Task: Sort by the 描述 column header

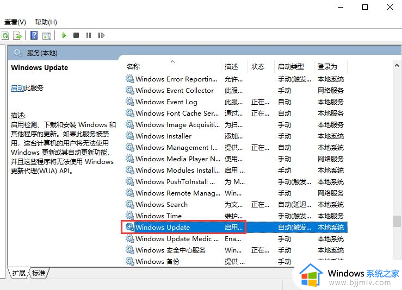Action: pyautogui.click(x=231, y=67)
